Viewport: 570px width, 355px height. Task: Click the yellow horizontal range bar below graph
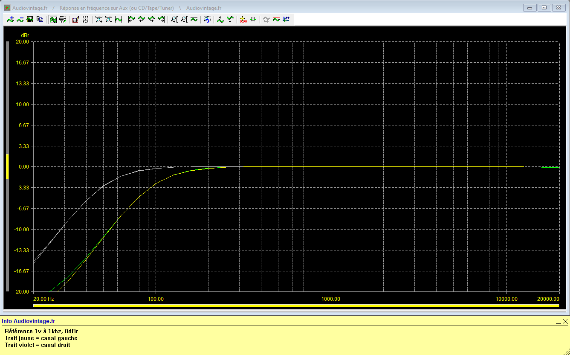pyautogui.click(x=296, y=306)
